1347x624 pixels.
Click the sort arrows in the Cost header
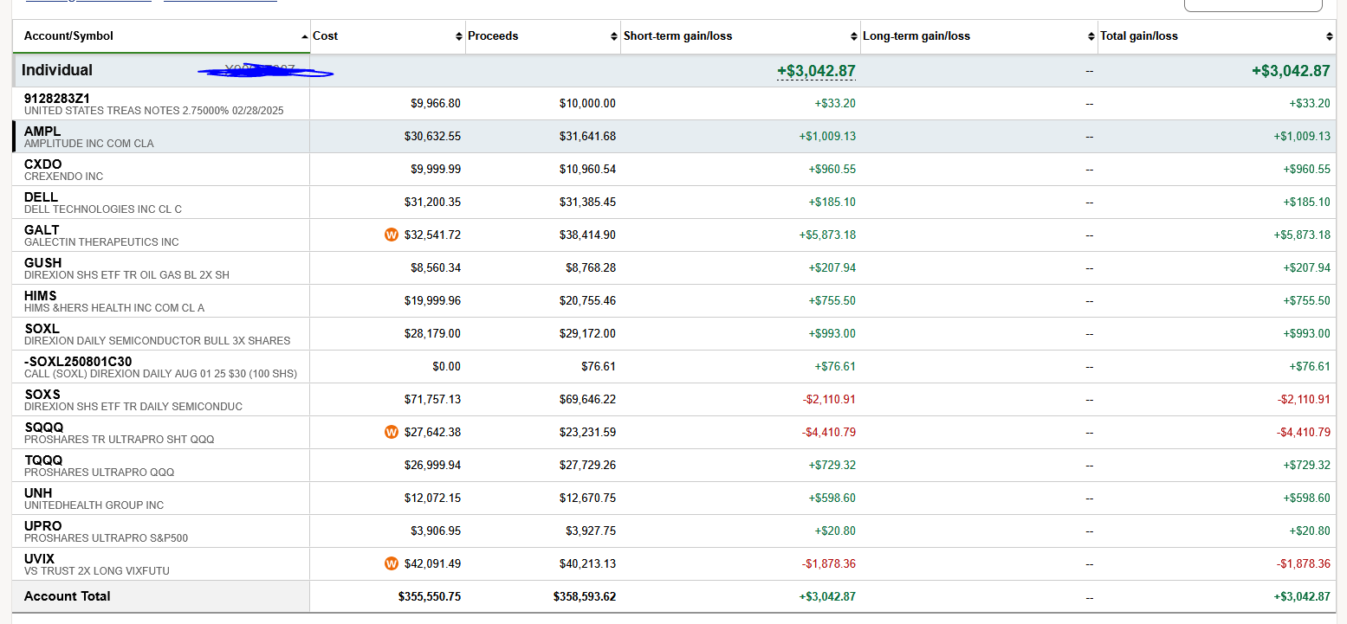pos(459,36)
